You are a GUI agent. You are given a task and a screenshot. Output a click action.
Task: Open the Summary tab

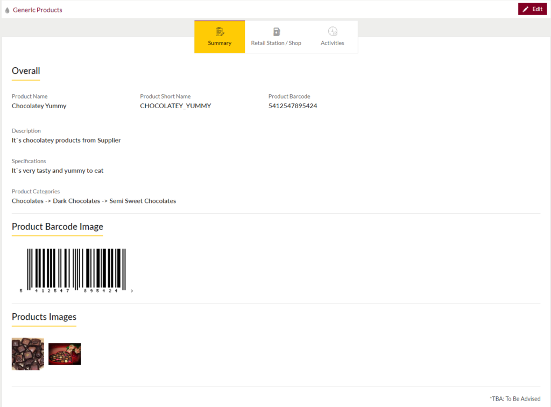pyautogui.click(x=220, y=37)
